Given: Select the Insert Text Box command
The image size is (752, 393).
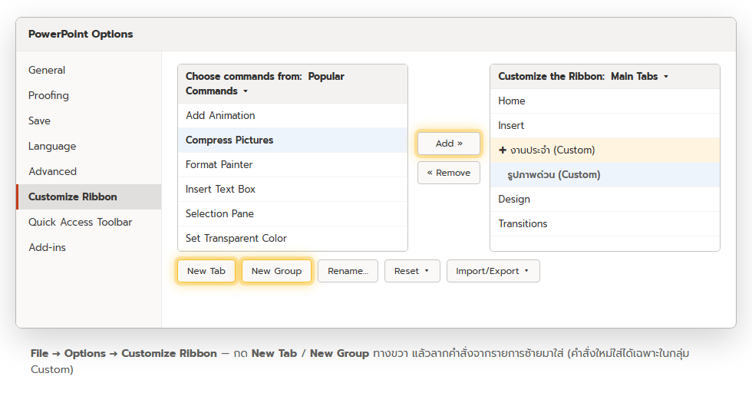Looking at the screenshot, I should click(x=292, y=189).
